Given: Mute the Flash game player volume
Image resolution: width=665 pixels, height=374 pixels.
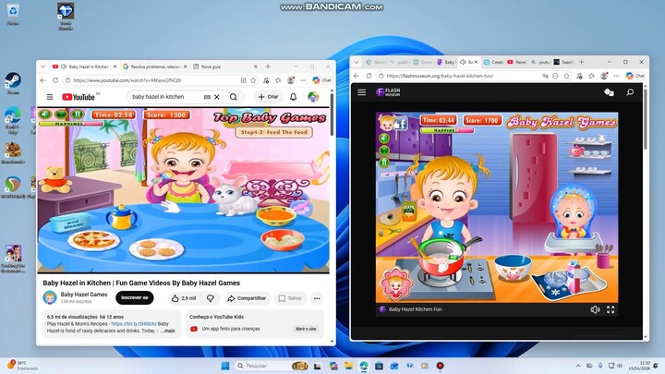Looking at the screenshot, I should pyautogui.click(x=595, y=309).
